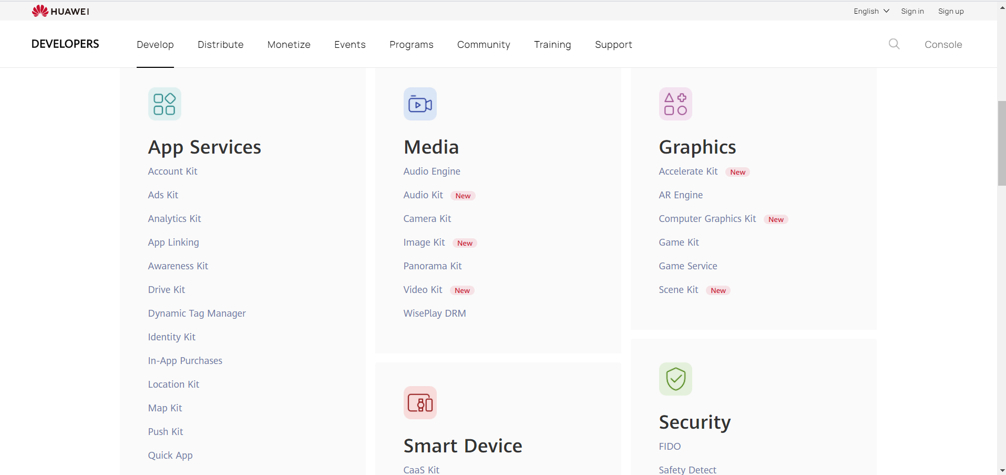The height and width of the screenshot is (475, 1006).
Task: Open the Develop menu
Action: [x=155, y=45]
